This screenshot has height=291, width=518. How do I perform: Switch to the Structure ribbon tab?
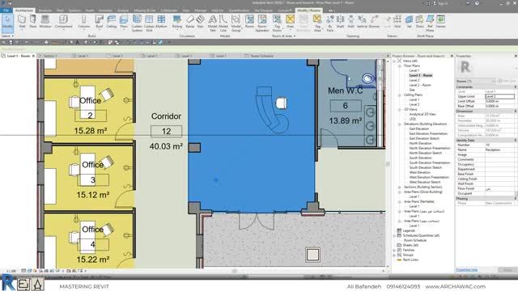[45, 11]
